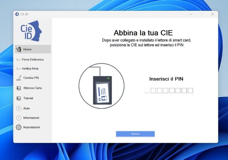Click the Home card icon in sidebar
This screenshot has height=160, width=228.
pyautogui.click(x=19, y=49)
